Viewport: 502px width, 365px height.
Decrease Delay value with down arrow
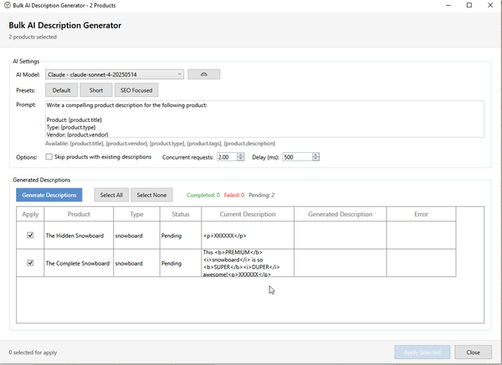(x=315, y=159)
